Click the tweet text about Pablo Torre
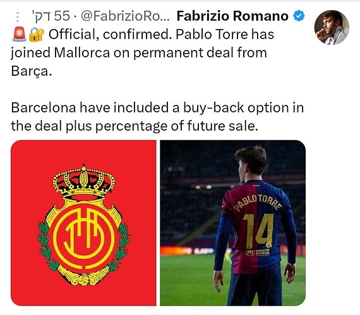The height and width of the screenshot is (315, 360). coord(142,53)
